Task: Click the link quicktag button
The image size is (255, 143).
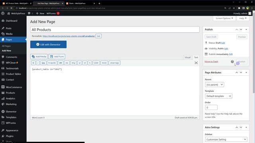Action: pyautogui.click(x=43, y=63)
